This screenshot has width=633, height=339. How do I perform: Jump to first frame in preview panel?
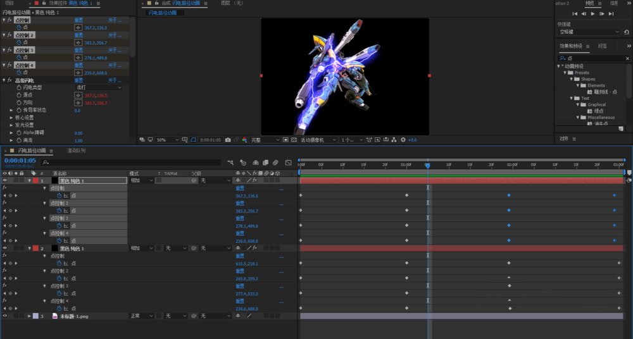tap(575, 13)
